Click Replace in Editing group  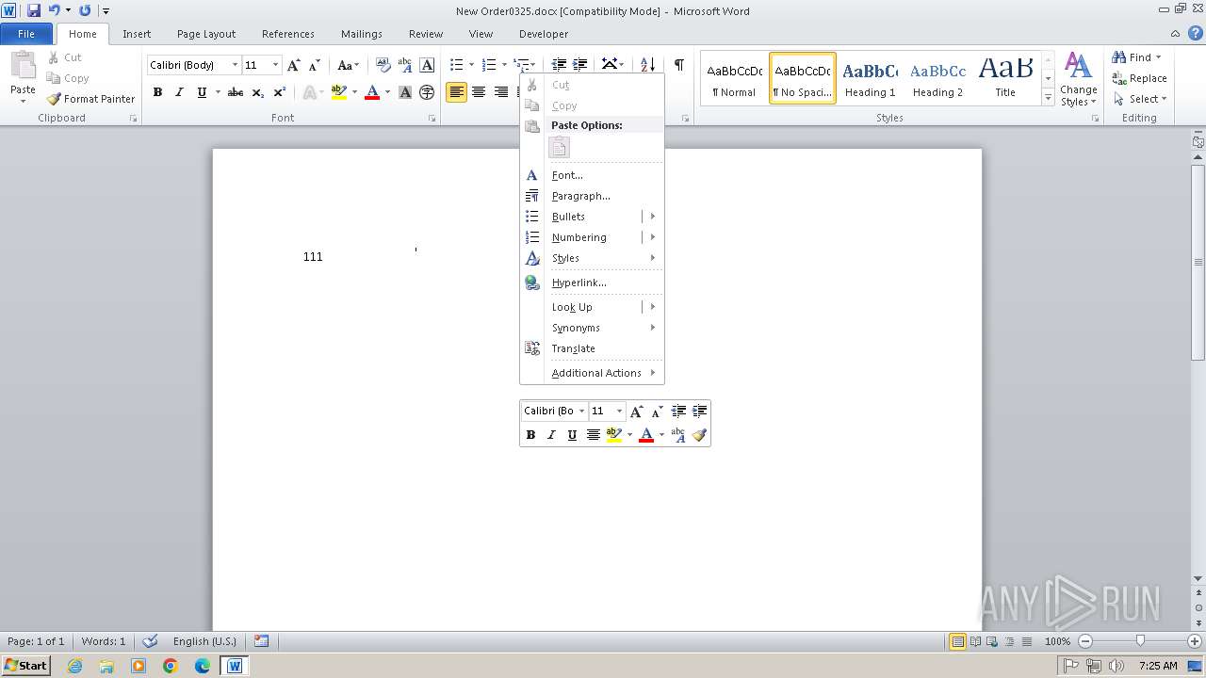(1139, 78)
